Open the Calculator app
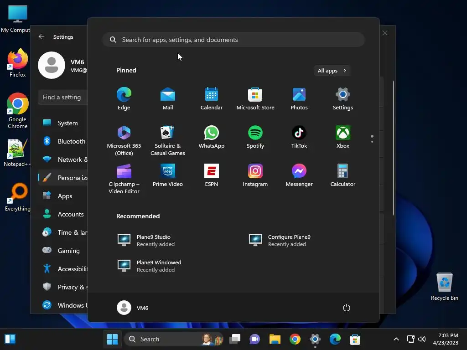467x350 pixels. pos(343,175)
